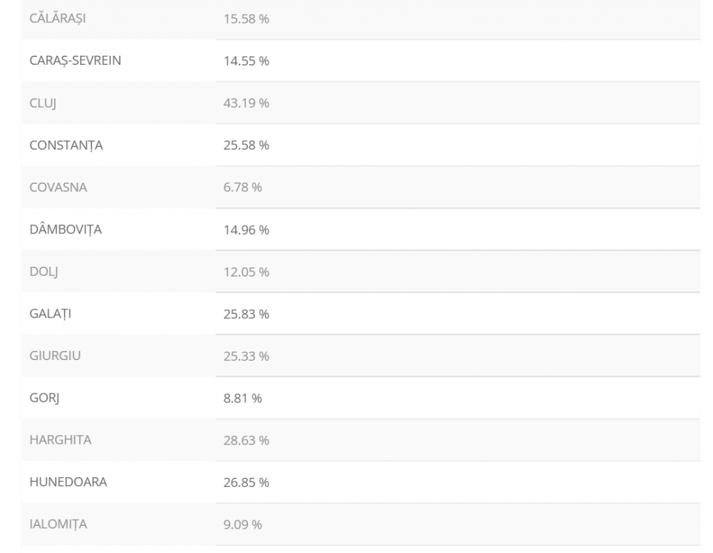Select the 9.09 % percentage value
The image size is (713, 553).
[242, 524]
